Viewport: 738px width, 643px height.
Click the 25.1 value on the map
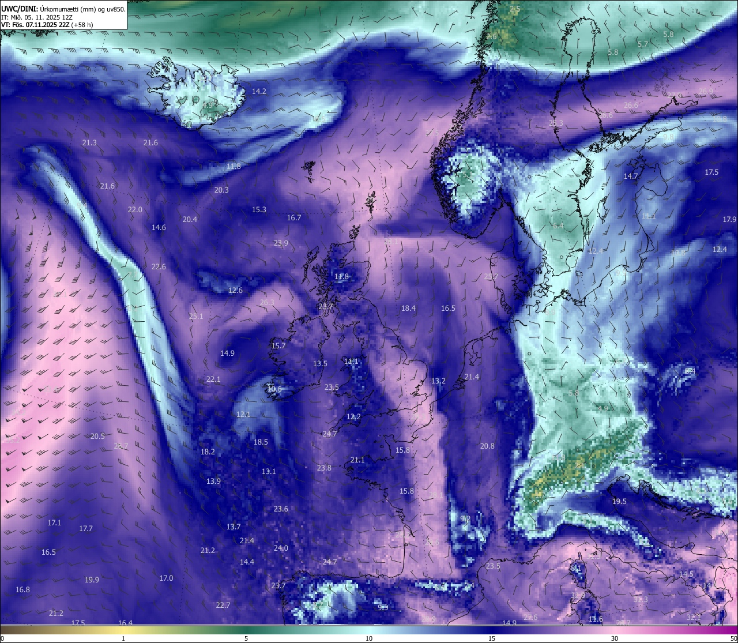click(x=196, y=316)
